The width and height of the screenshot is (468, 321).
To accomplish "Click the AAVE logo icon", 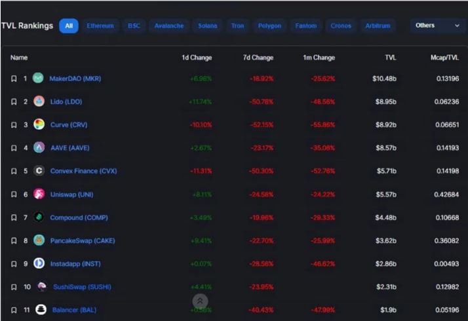I will [39, 147].
